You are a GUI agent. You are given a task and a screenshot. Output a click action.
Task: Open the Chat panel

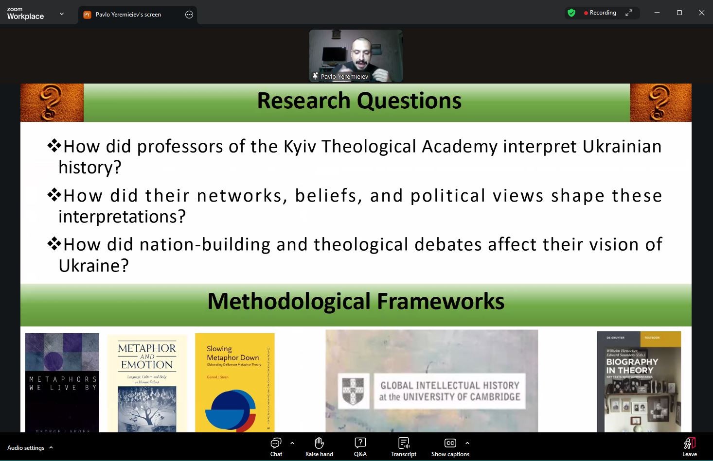click(276, 447)
